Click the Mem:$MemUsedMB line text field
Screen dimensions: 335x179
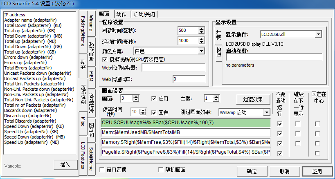(x=186, y=132)
